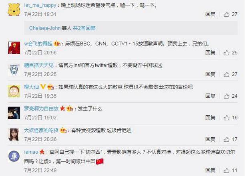Click thumbs-up on 糖百搭天天见 comment
Image resolution: width=245 pixels, height=176 pixels.
[x=227, y=74]
